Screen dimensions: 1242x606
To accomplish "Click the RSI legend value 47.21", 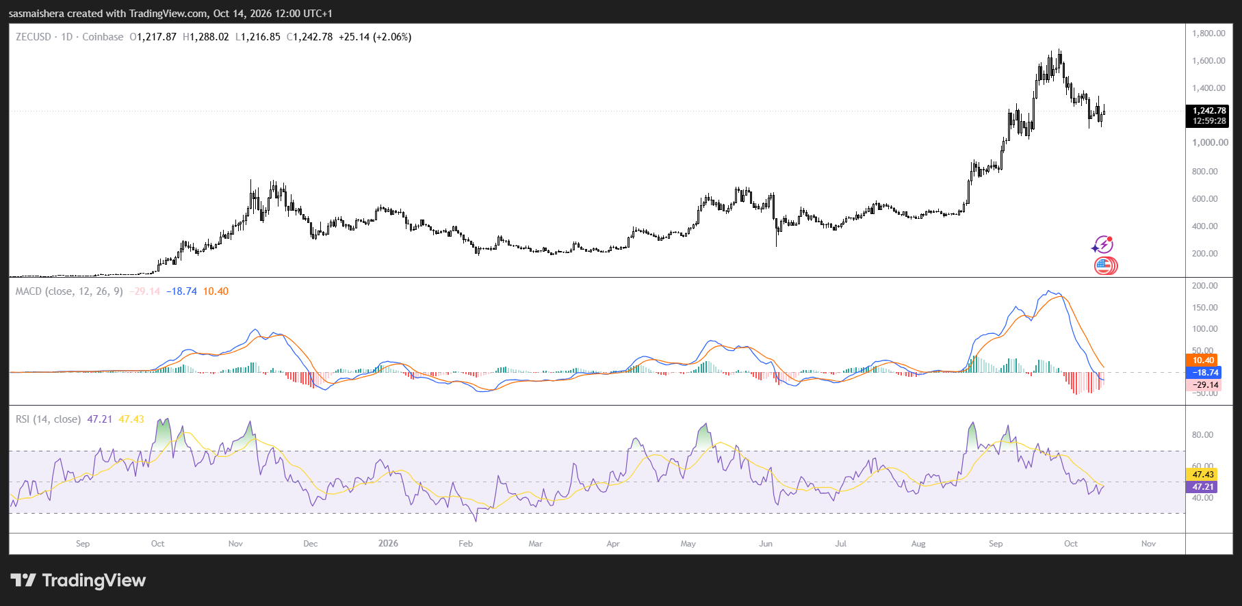I will [x=99, y=419].
